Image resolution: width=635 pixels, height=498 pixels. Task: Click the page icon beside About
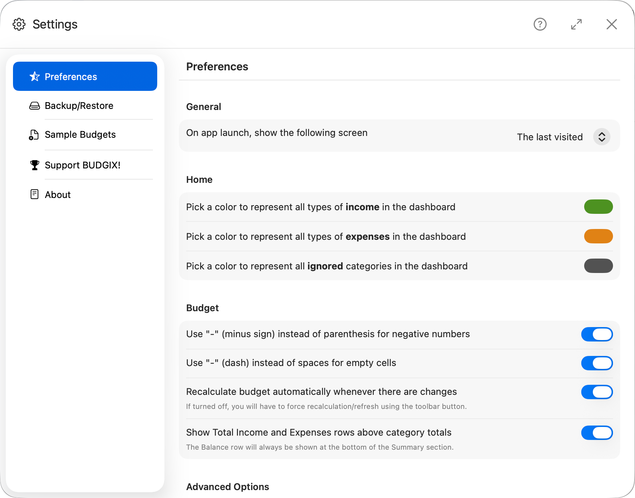pyautogui.click(x=34, y=194)
